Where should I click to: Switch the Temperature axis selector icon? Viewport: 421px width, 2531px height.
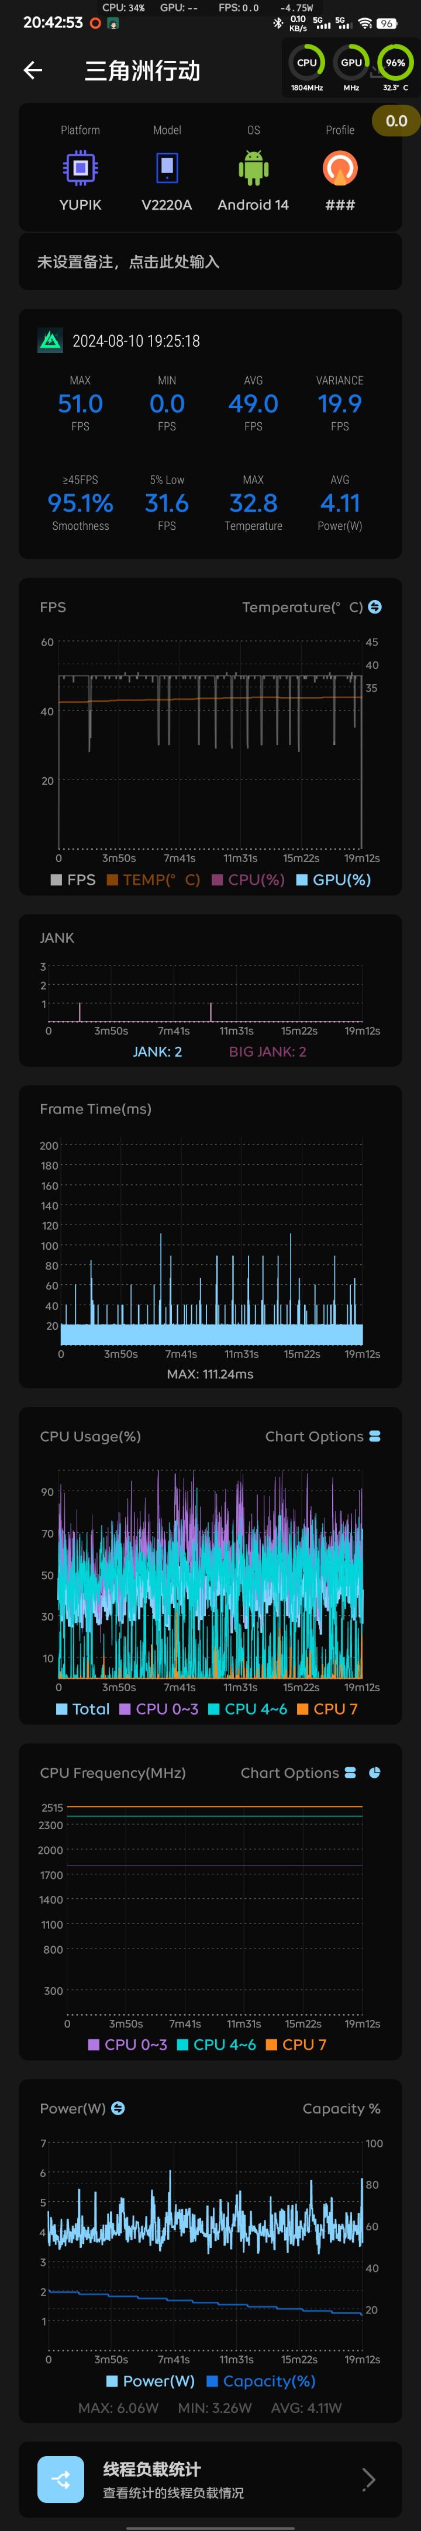(374, 607)
